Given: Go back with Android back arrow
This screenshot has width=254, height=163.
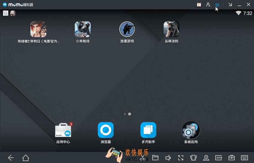Looking at the screenshot, I should [11, 158].
